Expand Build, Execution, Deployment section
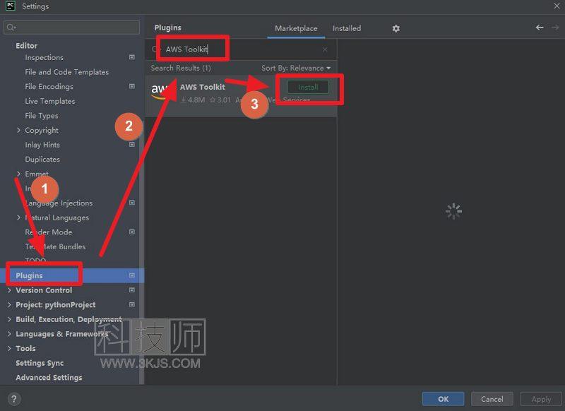This screenshot has height=411, width=565. 9,319
